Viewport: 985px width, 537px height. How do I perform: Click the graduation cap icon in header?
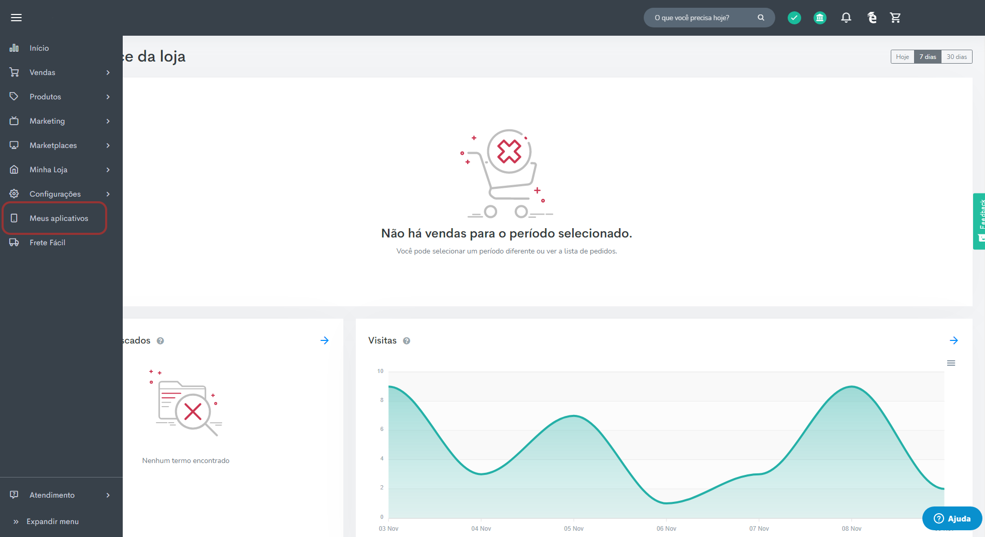click(872, 18)
